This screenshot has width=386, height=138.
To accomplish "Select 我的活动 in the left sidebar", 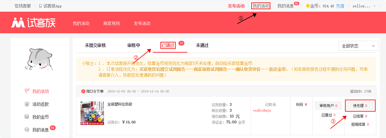I will (x=40, y=91).
